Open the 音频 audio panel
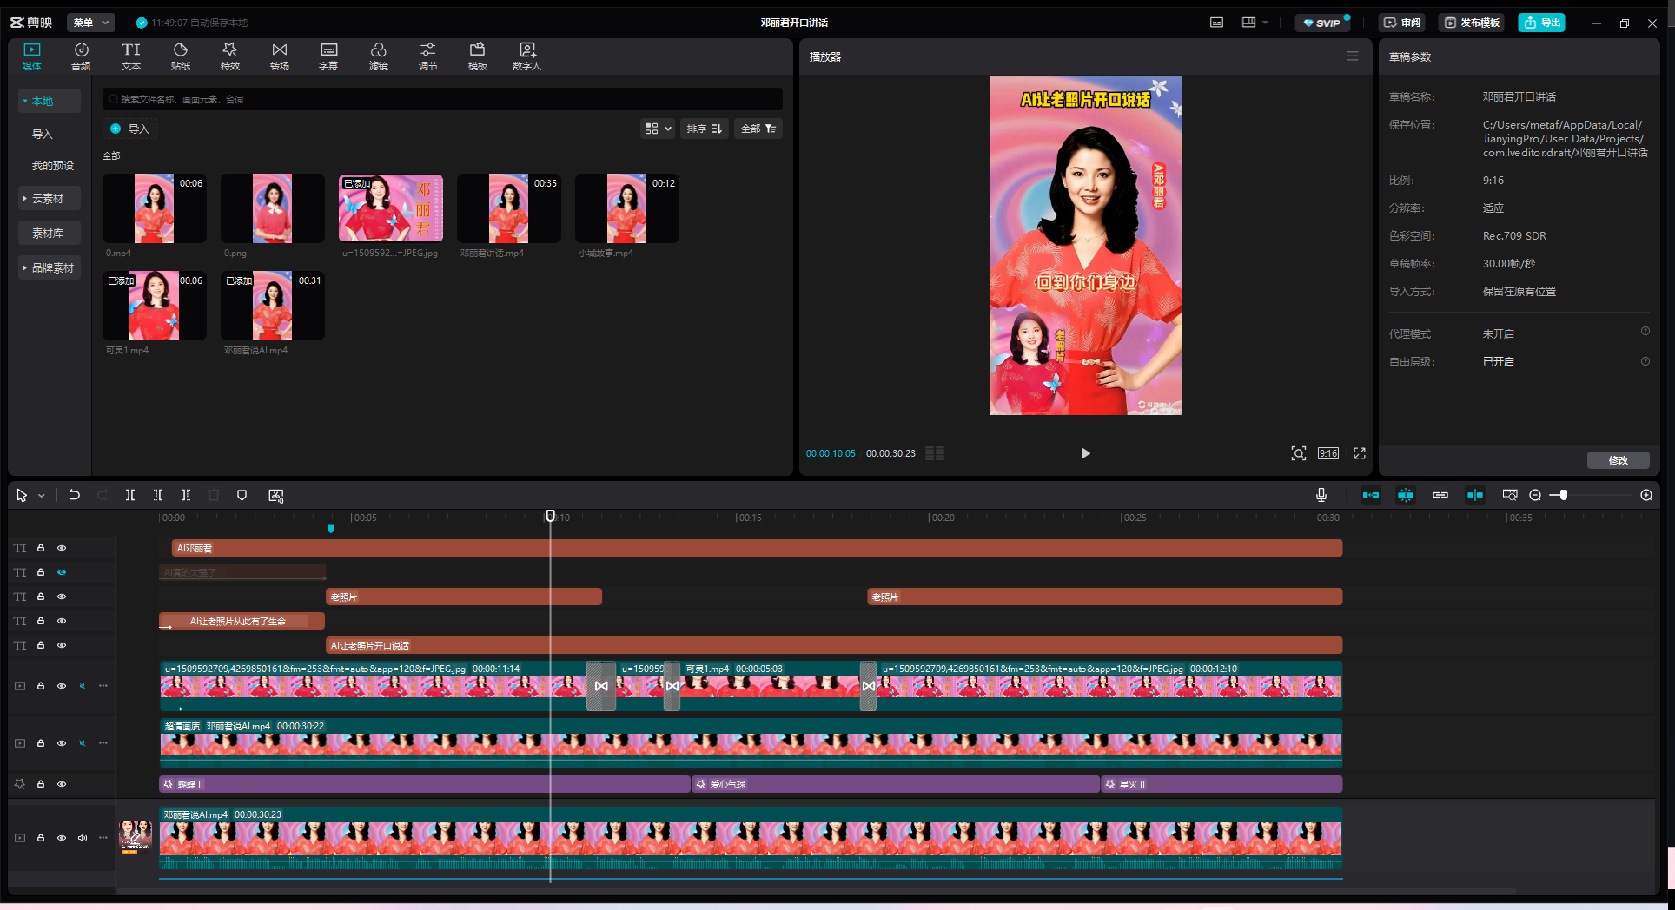Viewport: 1675px width, 910px height. pos(81,56)
